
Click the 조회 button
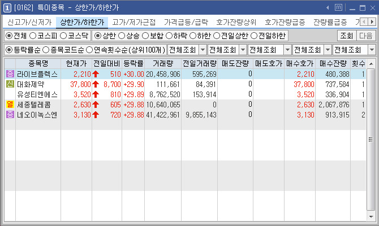(347, 36)
